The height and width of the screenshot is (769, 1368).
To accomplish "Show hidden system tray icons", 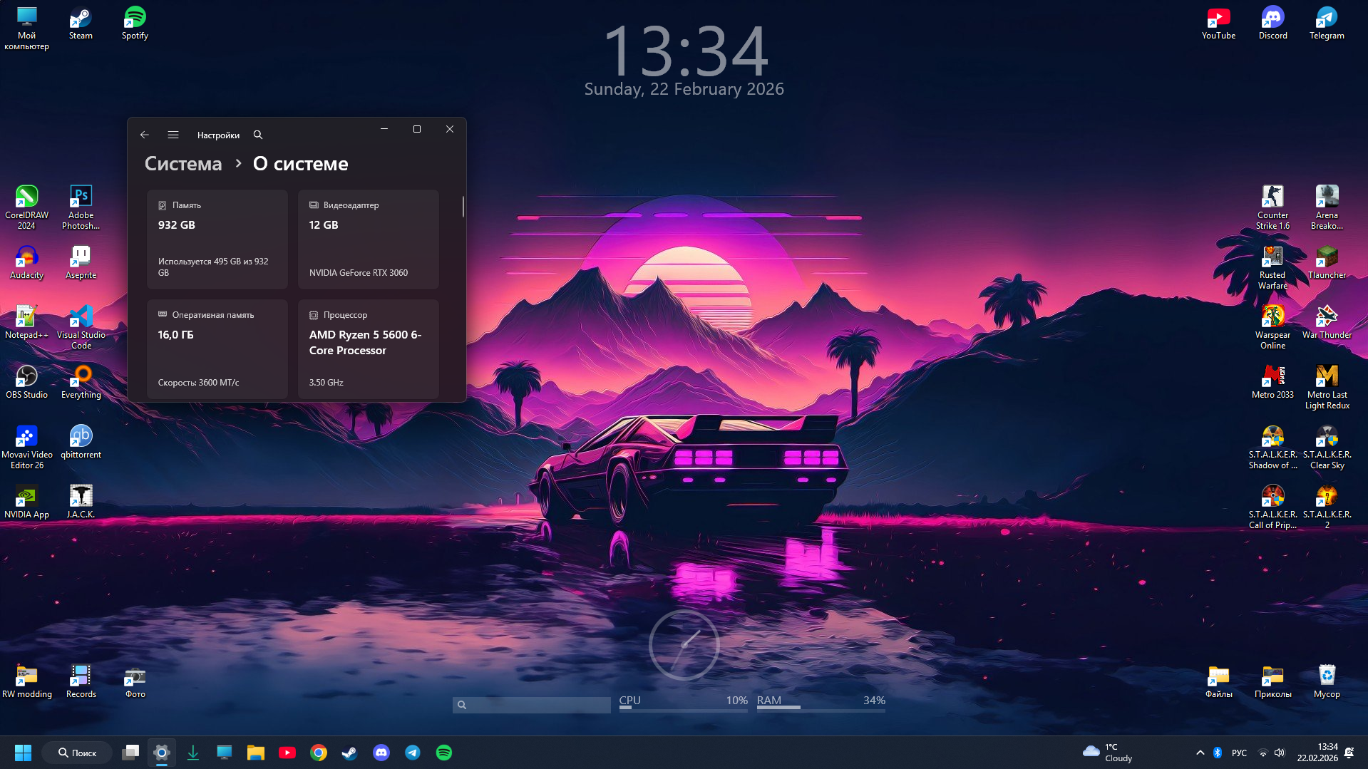I will pyautogui.click(x=1200, y=753).
